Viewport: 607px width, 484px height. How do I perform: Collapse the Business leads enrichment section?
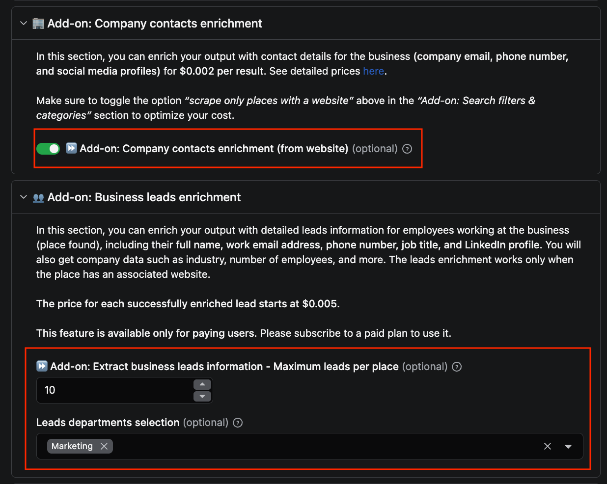(24, 197)
